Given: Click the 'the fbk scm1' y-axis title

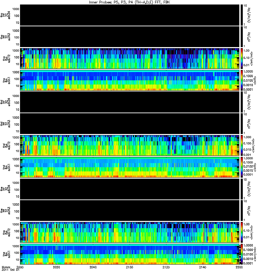Looking at the screenshot, I should [7, 254].
